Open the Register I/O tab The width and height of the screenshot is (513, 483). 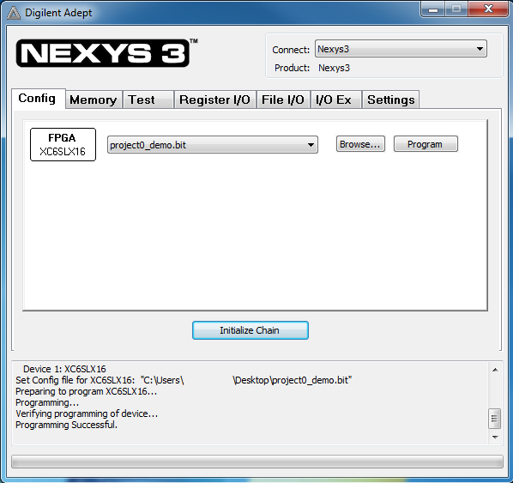pos(215,100)
